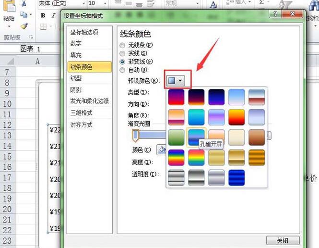Choose the black-to-orange sunset preset
Viewport: 319px width, 248px height.
coord(196,97)
